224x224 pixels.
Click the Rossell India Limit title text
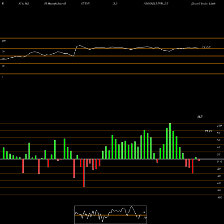pyautogui.click(x=203, y=4)
